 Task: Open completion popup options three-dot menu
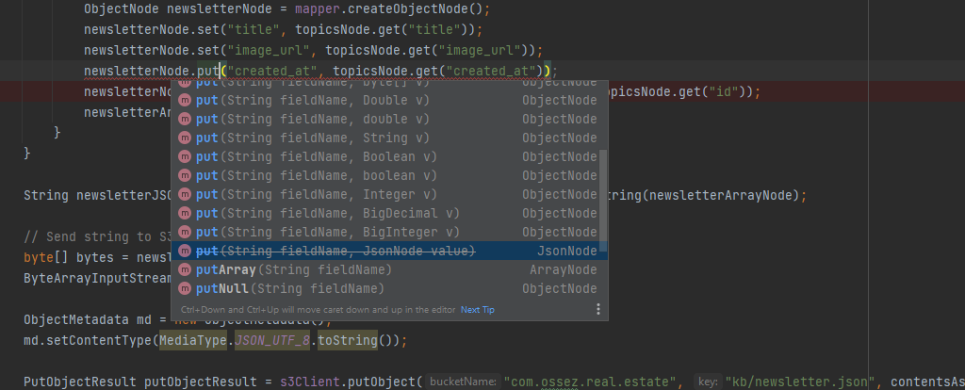pos(597,309)
